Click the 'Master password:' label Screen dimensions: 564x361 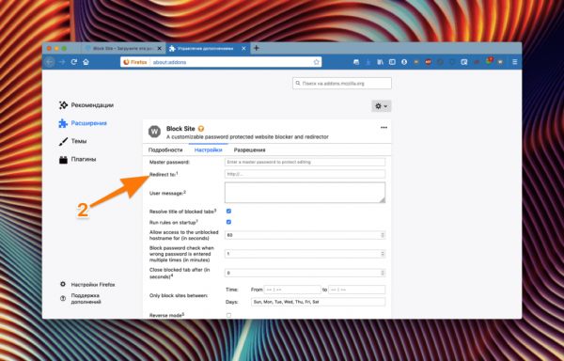[170, 162]
